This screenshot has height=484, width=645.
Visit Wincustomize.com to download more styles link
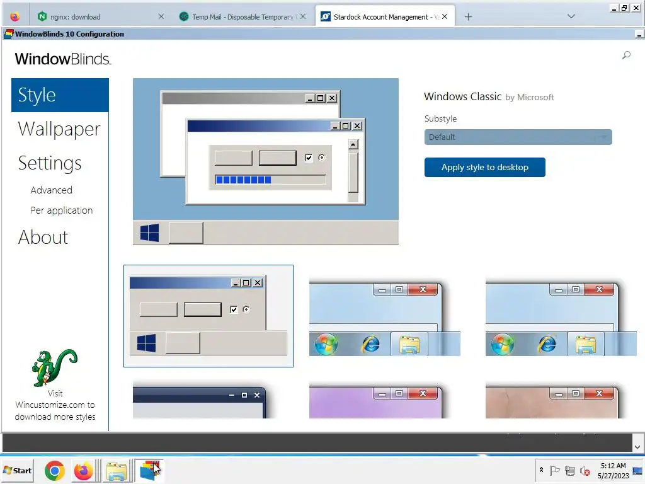55,405
